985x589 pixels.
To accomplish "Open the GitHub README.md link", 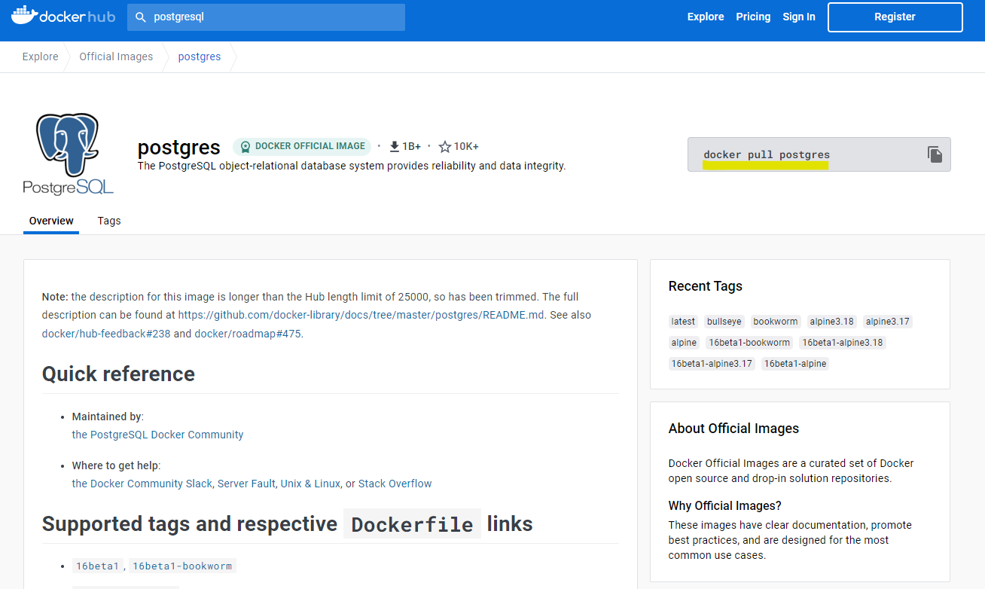I will pyautogui.click(x=361, y=315).
